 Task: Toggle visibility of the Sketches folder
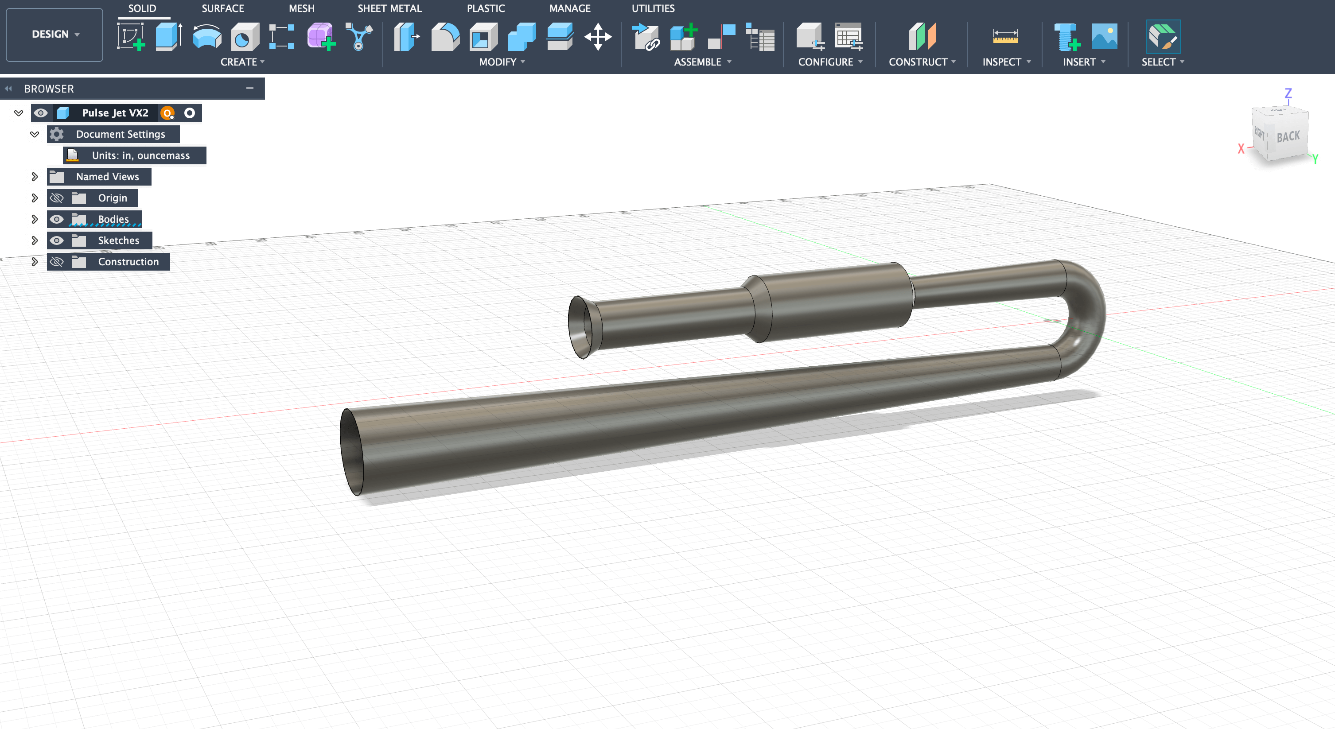(x=57, y=240)
